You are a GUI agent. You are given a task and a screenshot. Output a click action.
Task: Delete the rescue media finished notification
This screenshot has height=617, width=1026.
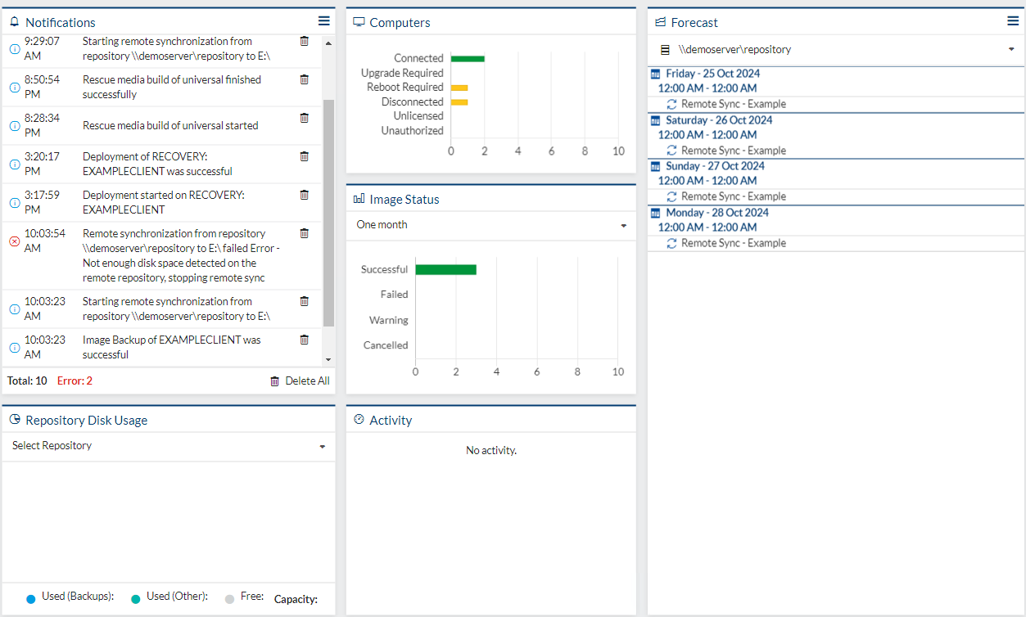305,79
